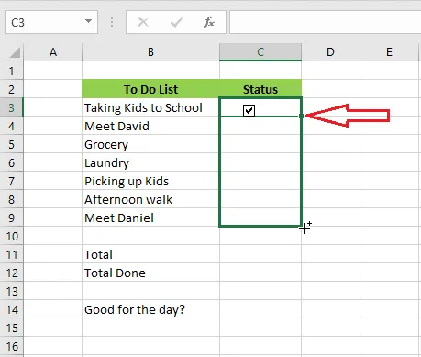Select row 10 header

click(x=12, y=236)
